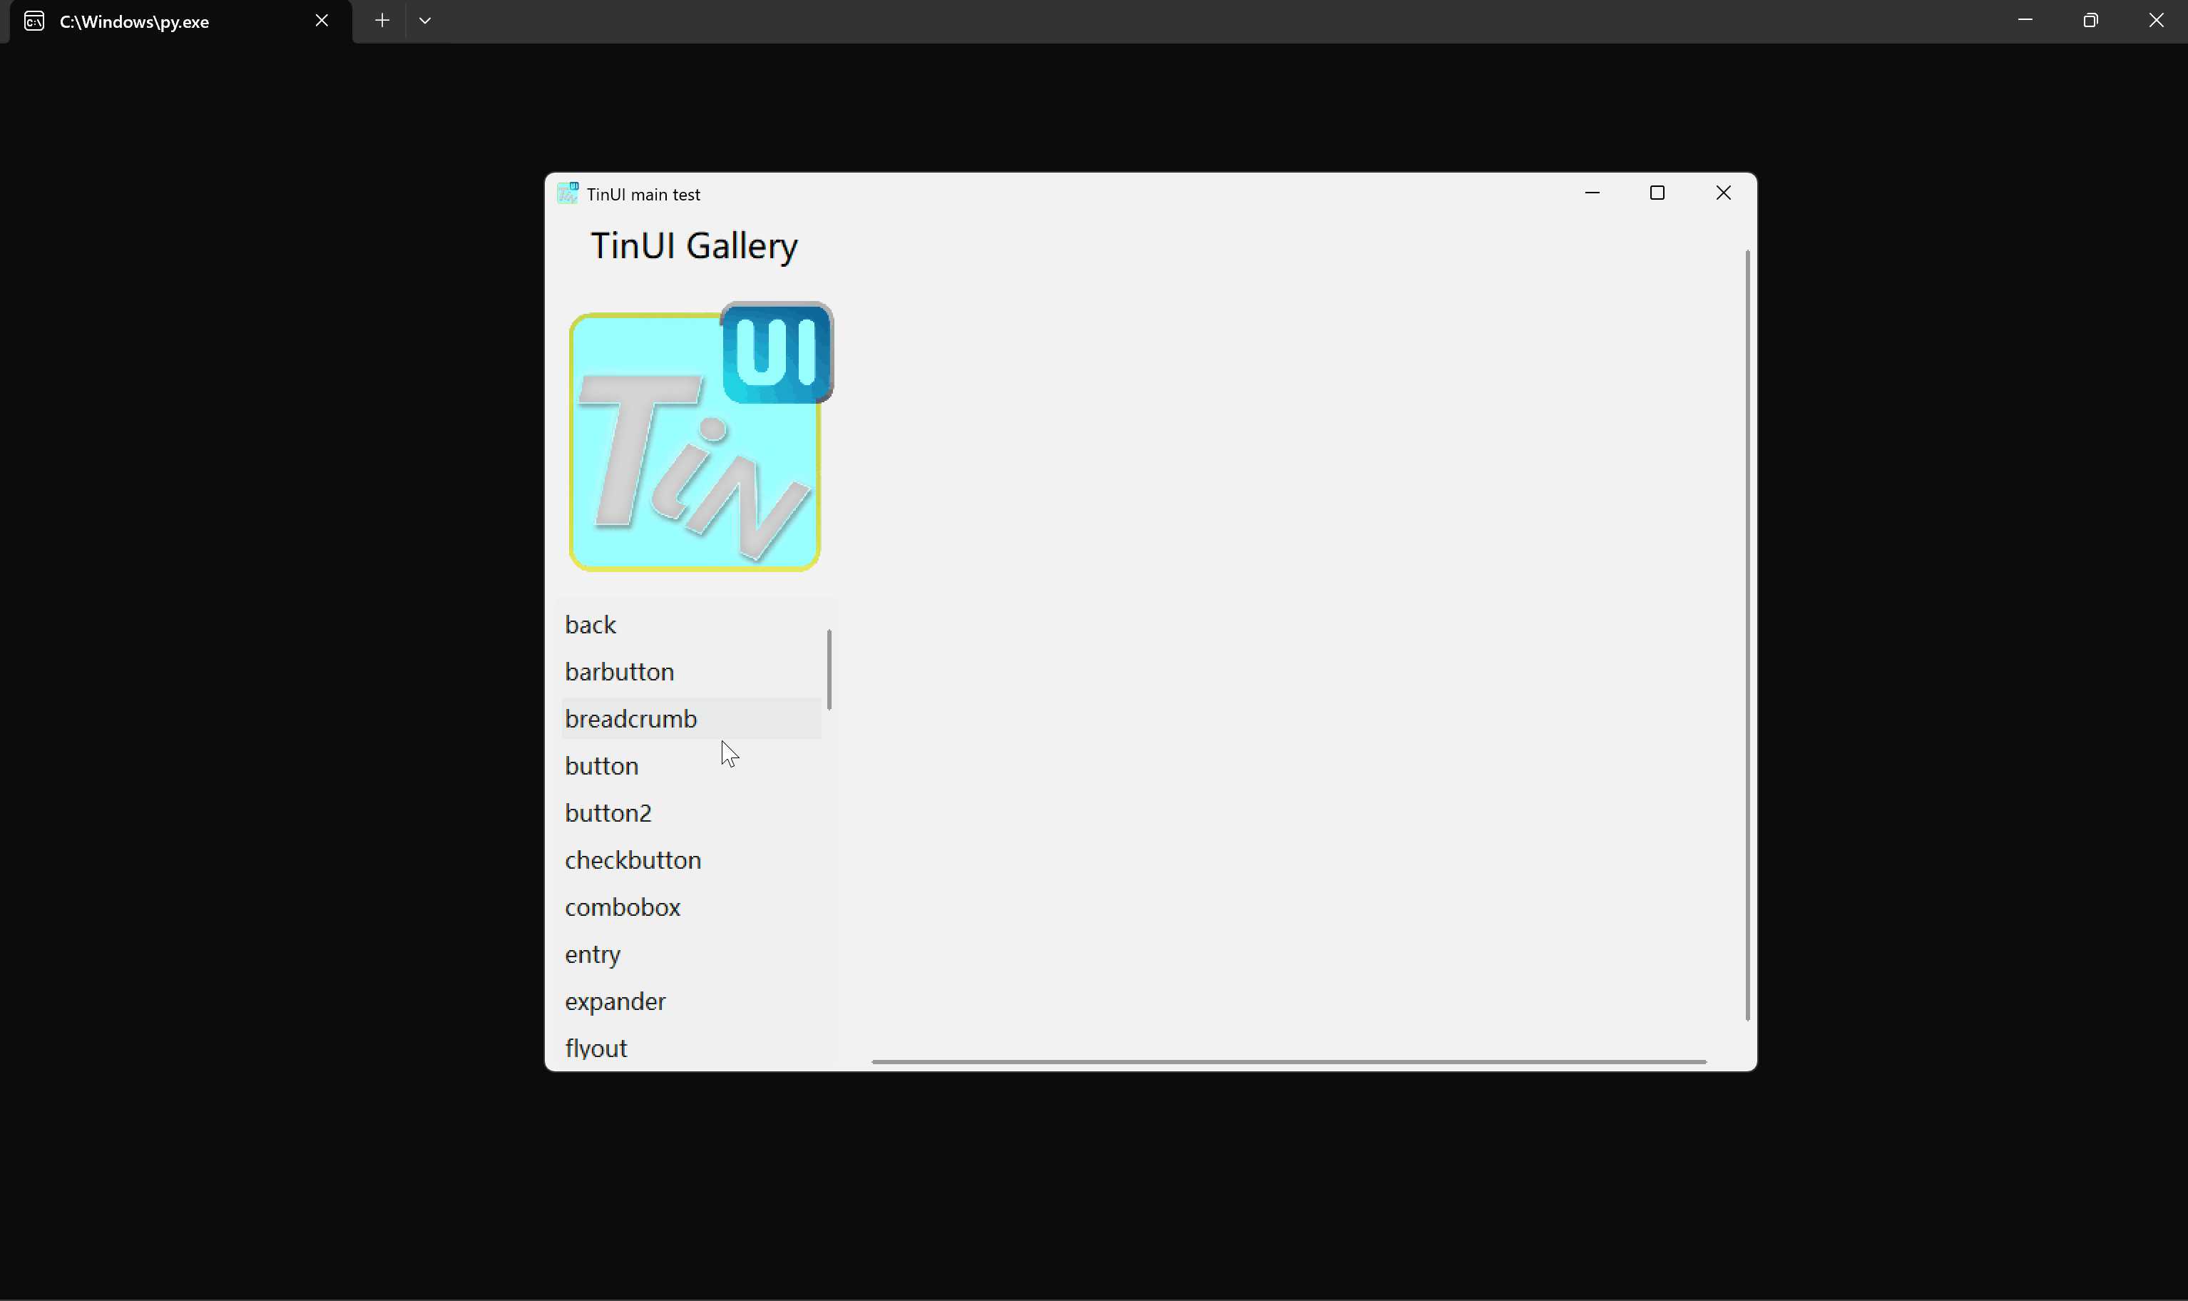The height and width of the screenshot is (1301, 2188).
Task: Open the terminal tab dropdown chevron
Action: tap(425, 21)
